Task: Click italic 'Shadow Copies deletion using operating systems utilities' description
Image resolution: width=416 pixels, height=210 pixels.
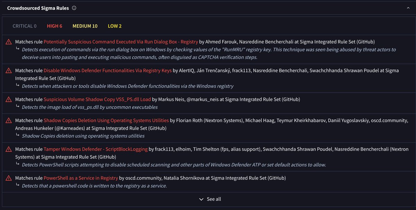Action: point(83,136)
